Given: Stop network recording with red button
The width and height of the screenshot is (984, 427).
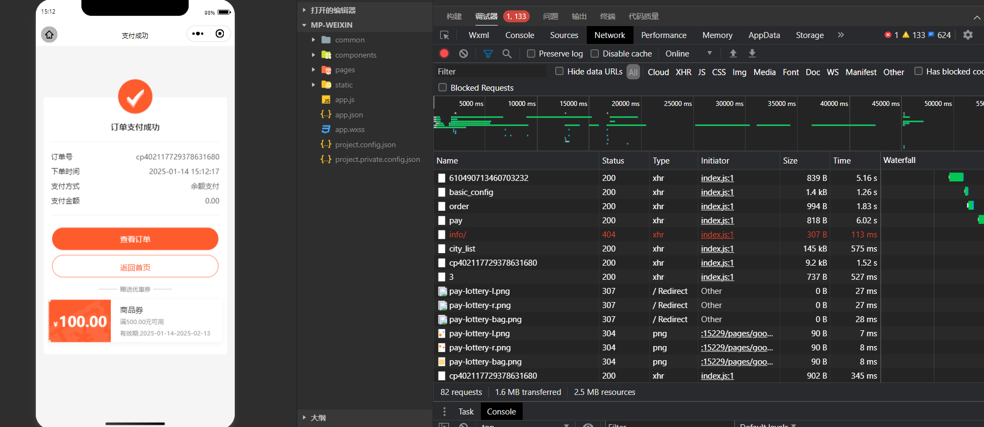Looking at the screenshot, I should point(444,53).
